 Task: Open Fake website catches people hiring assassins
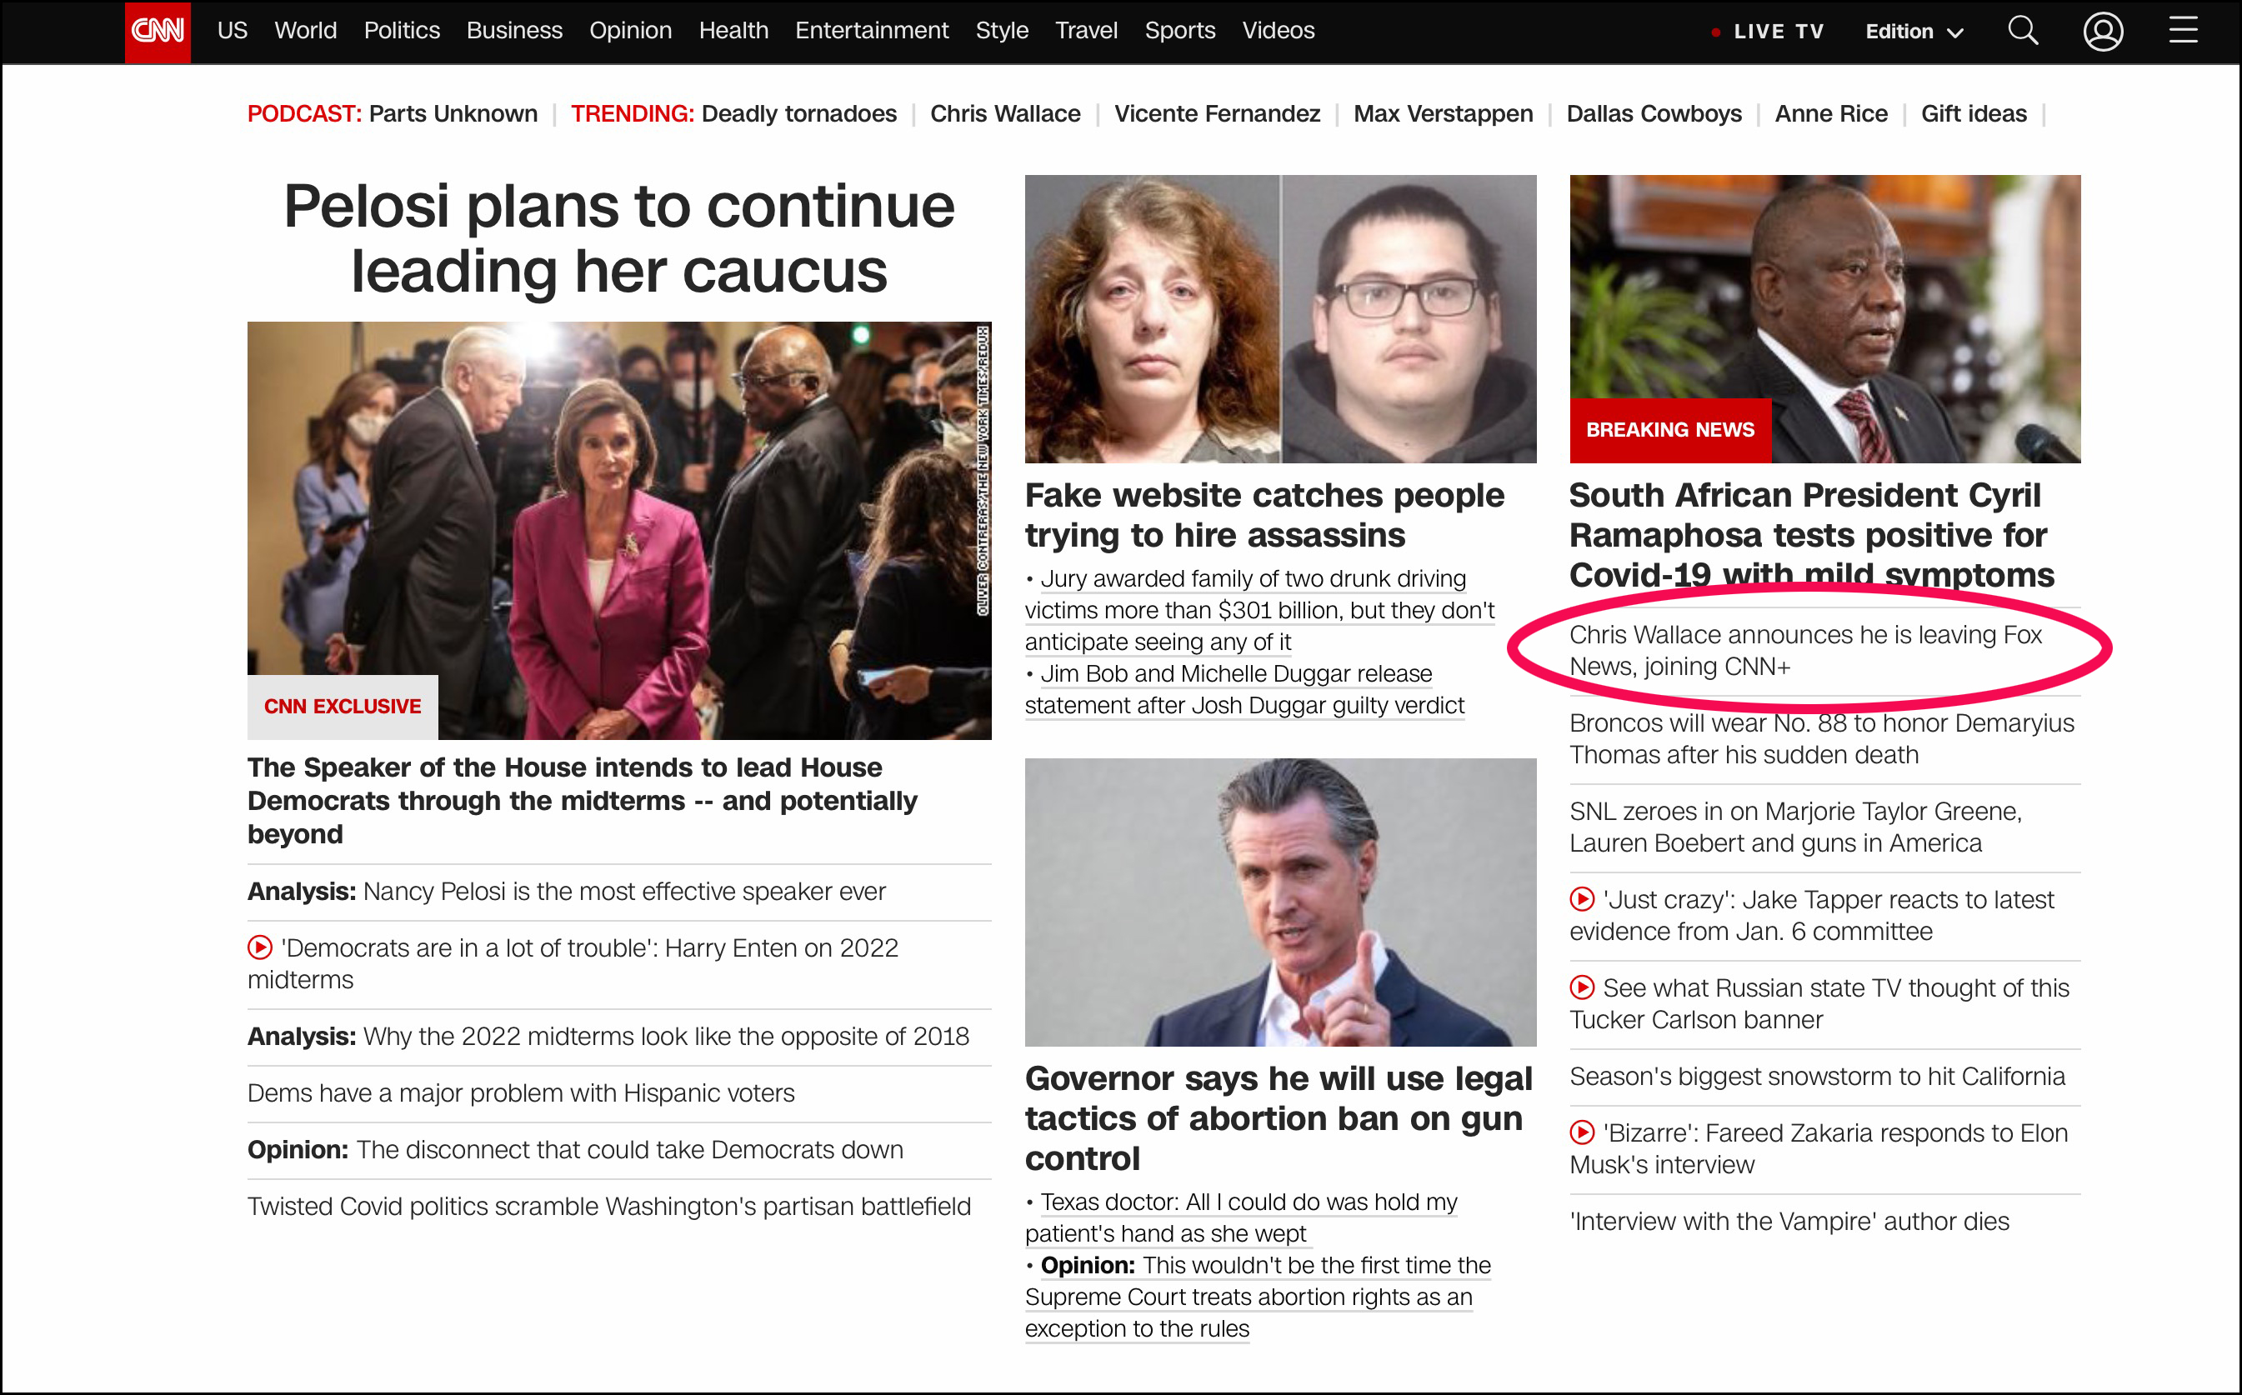pos(1265,515)
